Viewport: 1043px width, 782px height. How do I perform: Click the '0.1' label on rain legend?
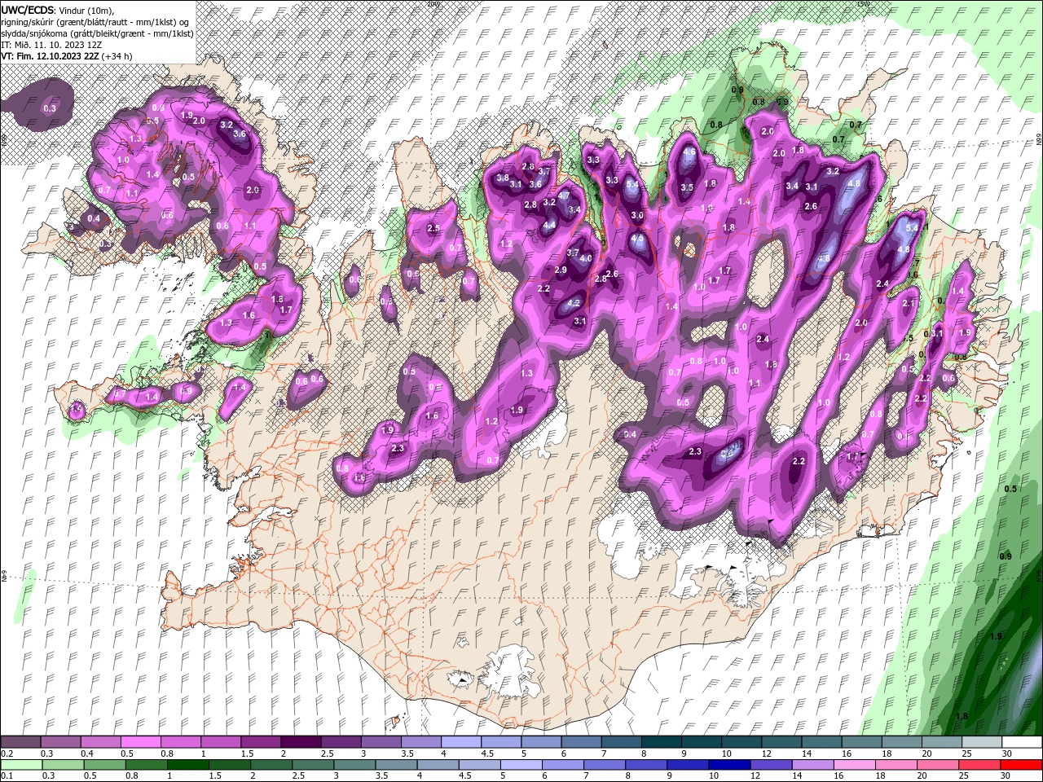click(x=6, y=776)
